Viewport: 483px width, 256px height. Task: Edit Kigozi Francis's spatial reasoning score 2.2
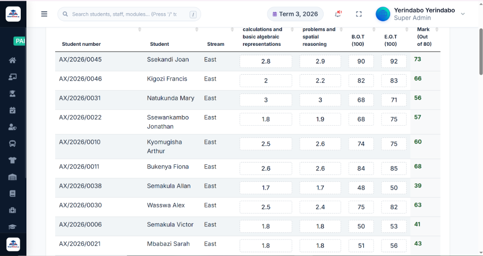(320, 81)
